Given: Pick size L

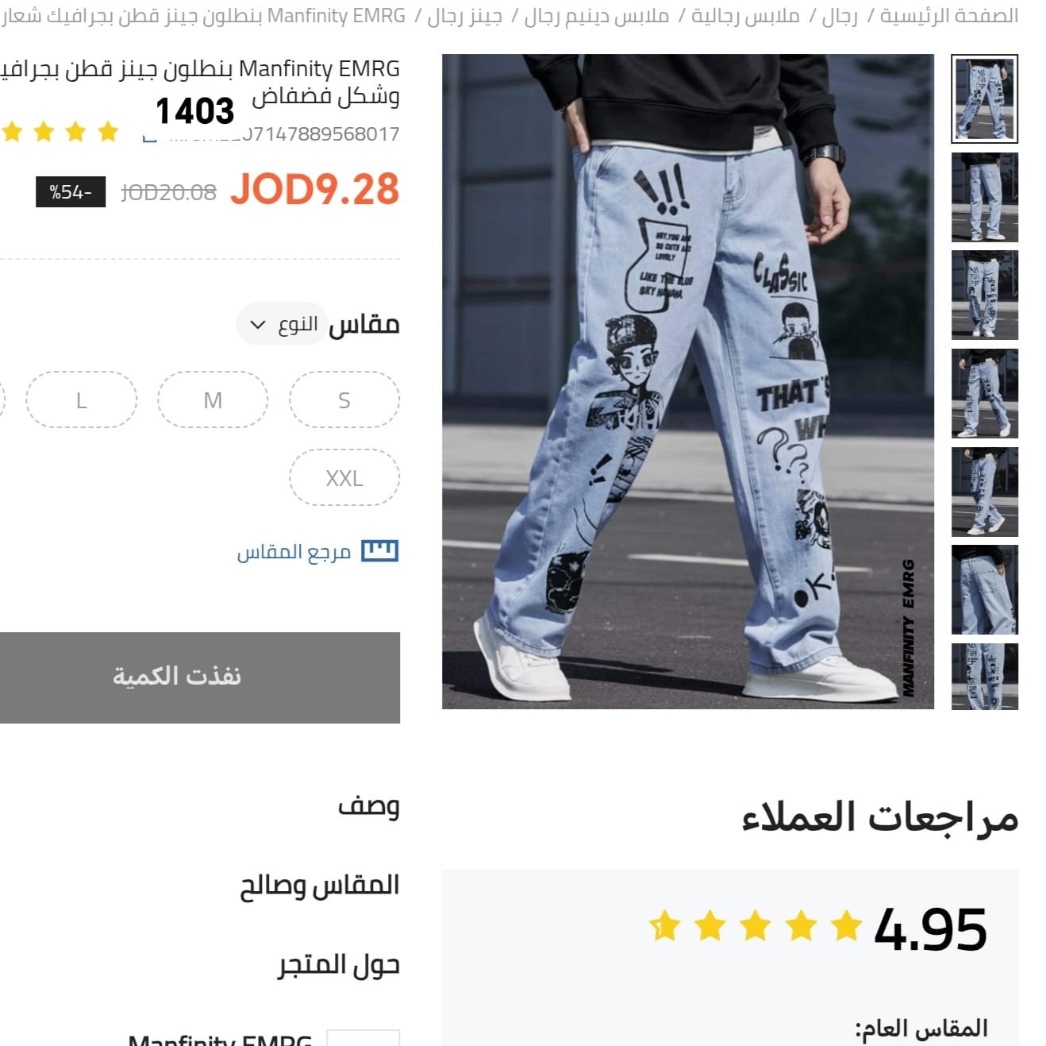Looking at the screenshot, I should coord(81,400).
